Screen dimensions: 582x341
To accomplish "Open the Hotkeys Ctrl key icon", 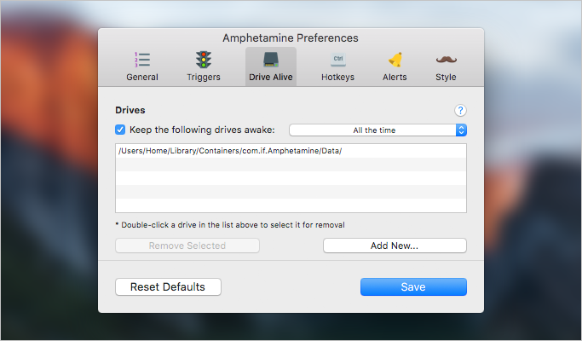I will point(337,60).
